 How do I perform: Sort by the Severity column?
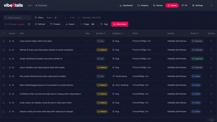[101, 33]
